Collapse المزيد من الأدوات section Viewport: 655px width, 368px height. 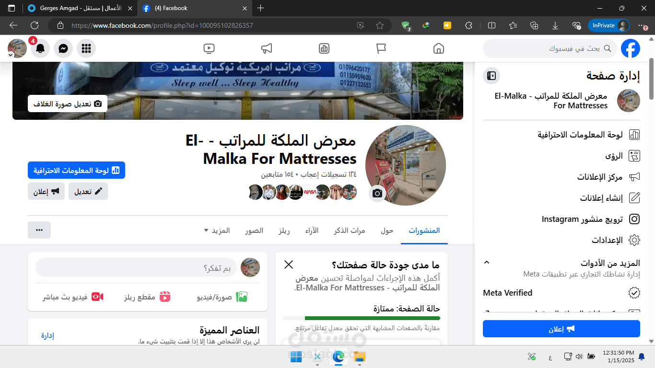click(487, 263)
